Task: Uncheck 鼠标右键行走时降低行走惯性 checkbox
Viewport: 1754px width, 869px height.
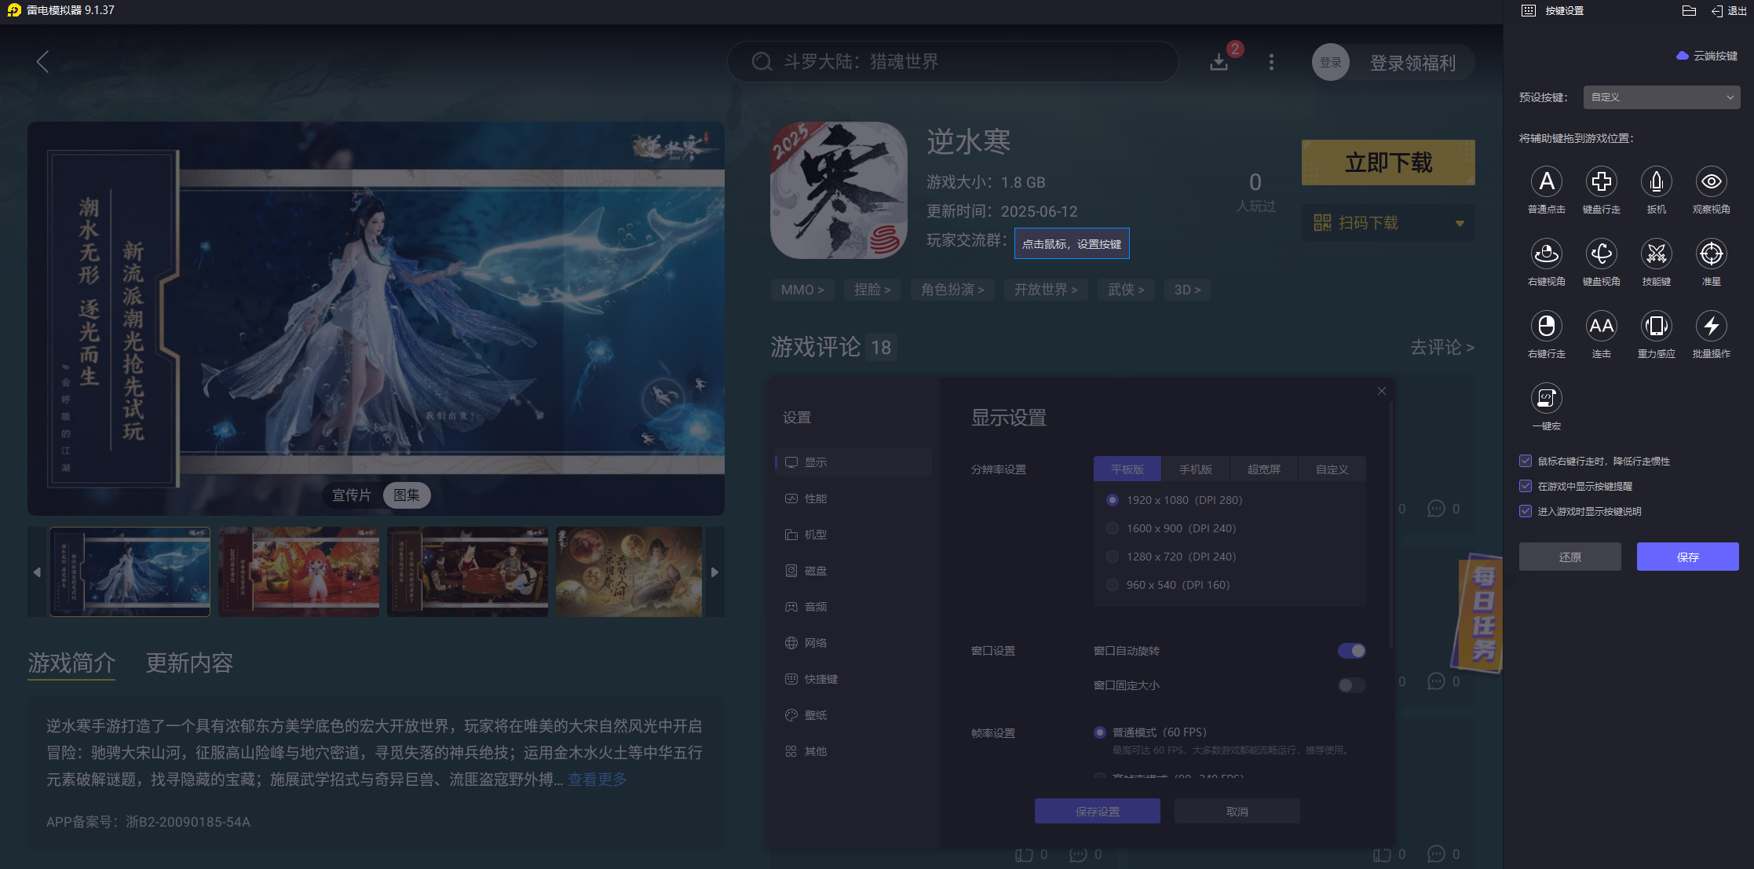Action: click(x=1526, y=461)
